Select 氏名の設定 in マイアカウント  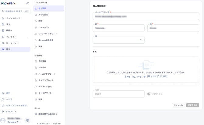49,15
